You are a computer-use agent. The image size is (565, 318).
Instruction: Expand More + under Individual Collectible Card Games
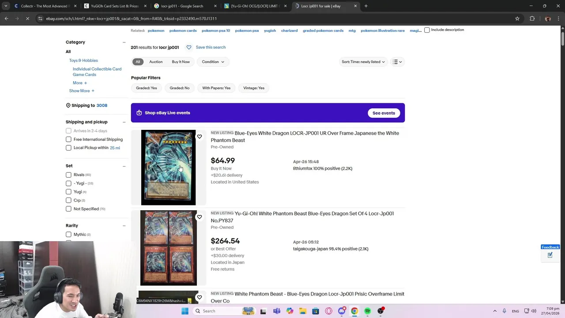[x=80, y=83]
